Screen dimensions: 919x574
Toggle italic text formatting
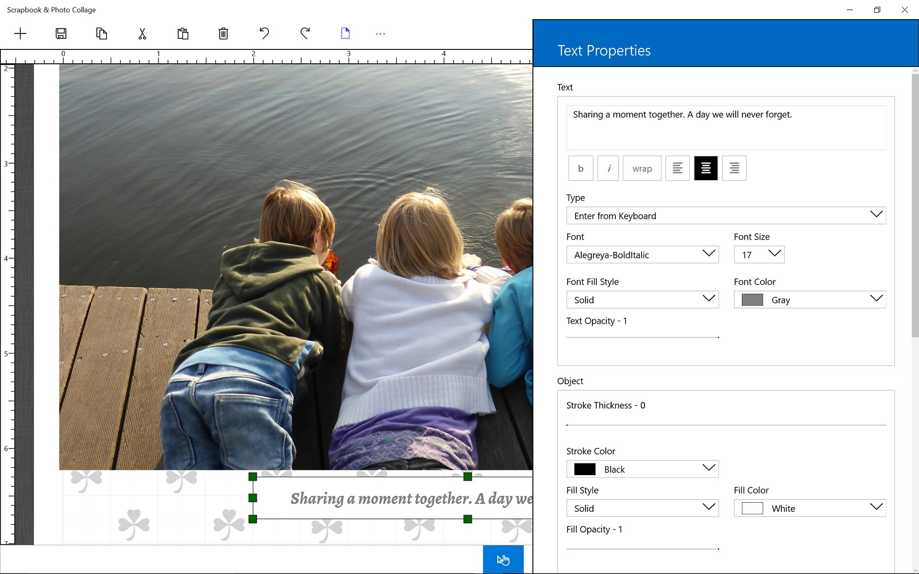(x=609, y=168)
